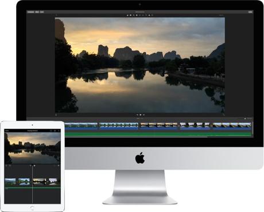
Task: Click the lake sunset preview in the iMac viewer
Action: (x=140, y=65)
